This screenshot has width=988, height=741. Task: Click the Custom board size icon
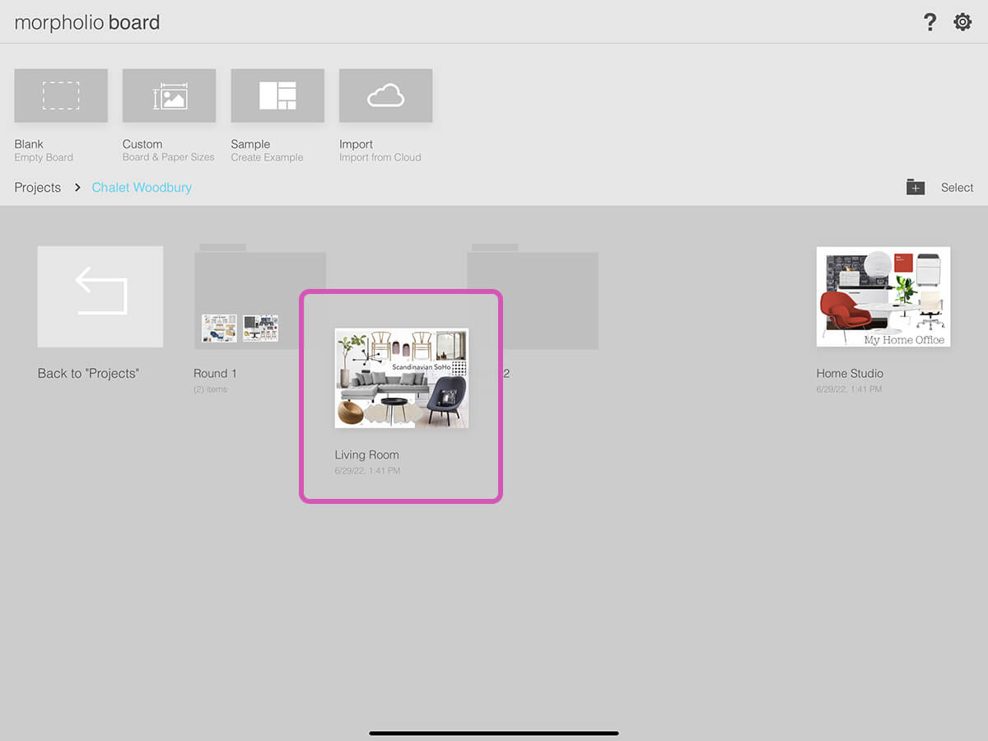169,96
